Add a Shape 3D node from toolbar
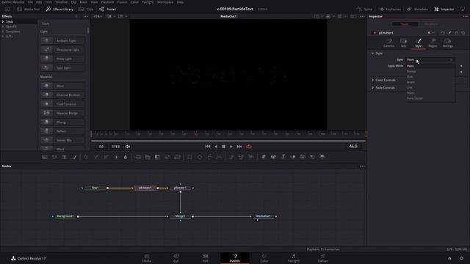 [273, 157]
